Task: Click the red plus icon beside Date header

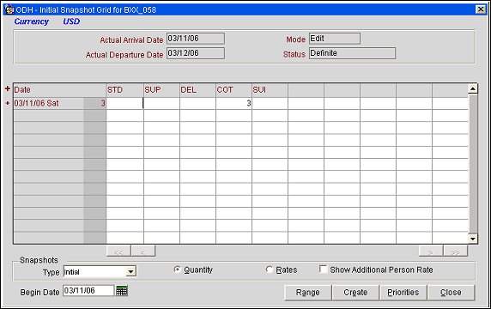Action: 8,89
